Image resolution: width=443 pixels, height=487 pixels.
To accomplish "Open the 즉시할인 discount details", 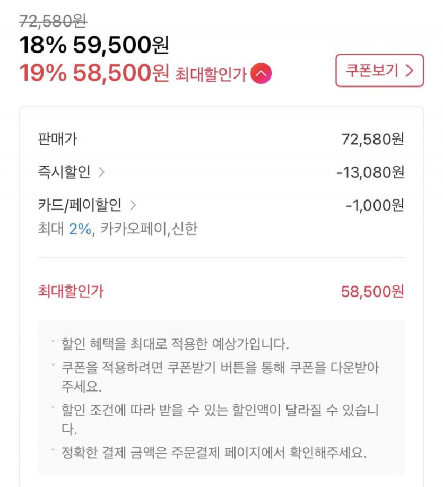I will click(64, 172).
